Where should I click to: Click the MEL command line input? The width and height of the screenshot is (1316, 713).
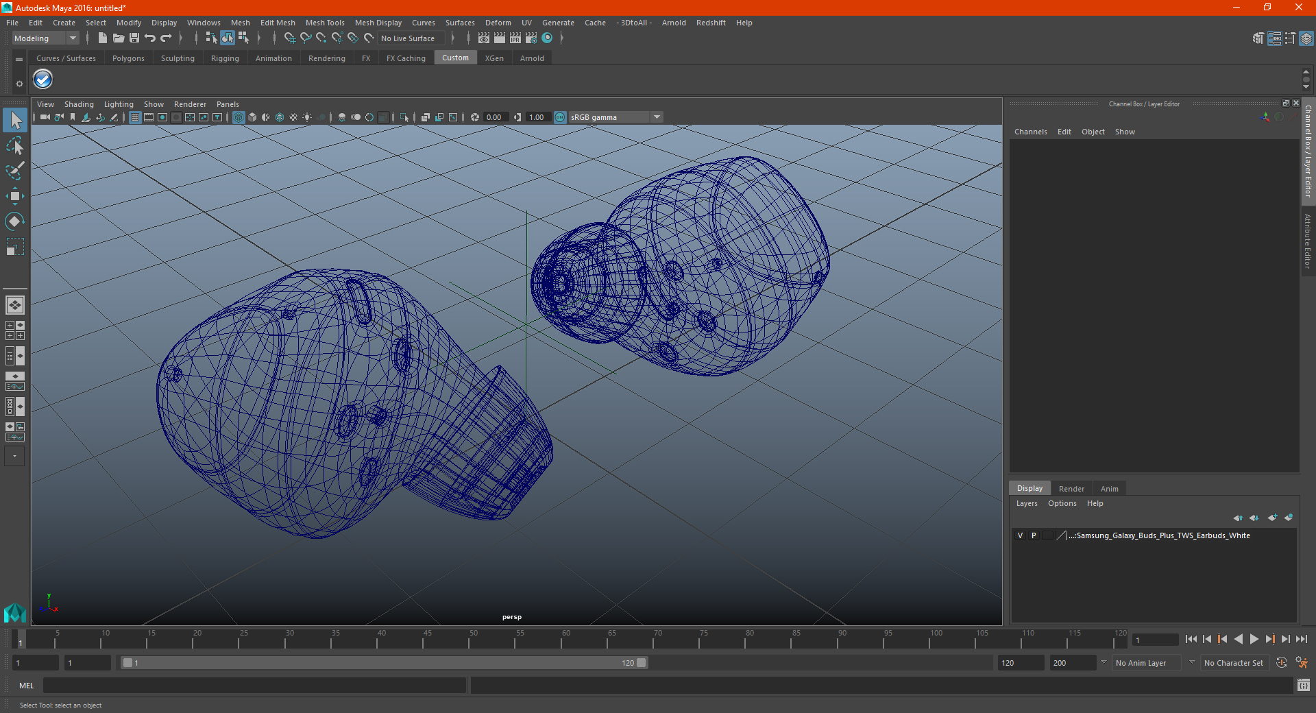(254, 686)
